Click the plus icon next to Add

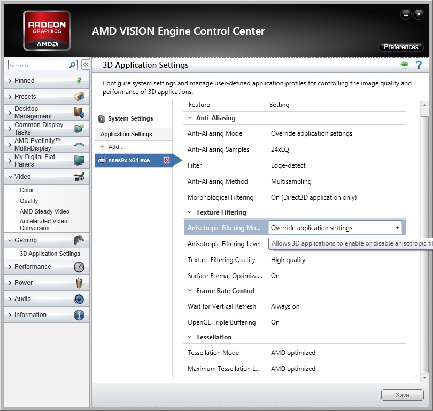point(102,147)
